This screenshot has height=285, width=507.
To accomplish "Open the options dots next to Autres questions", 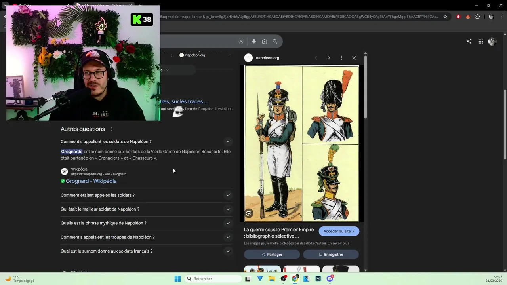I will click(x=112, y=129).
